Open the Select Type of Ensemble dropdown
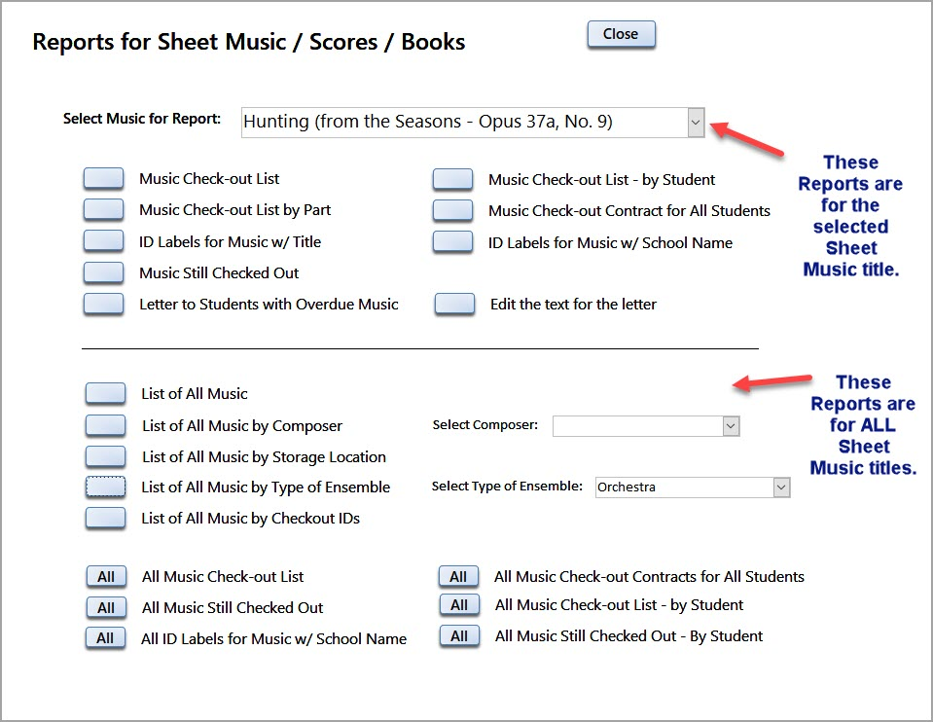Viewport: 933px width, 722px height. (780, 487)
